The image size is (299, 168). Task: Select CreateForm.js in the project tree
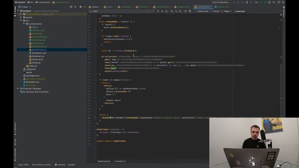pyautogui.click(x=39, y=47)
